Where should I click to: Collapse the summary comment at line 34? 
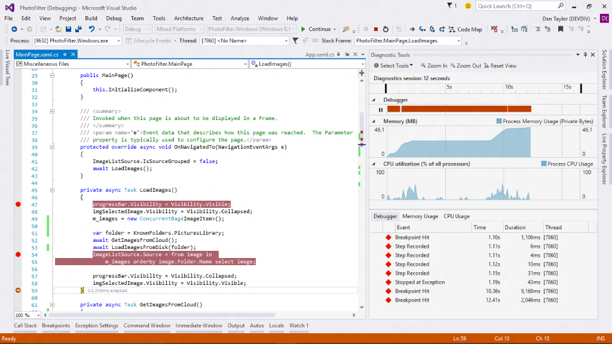[52, 111]
